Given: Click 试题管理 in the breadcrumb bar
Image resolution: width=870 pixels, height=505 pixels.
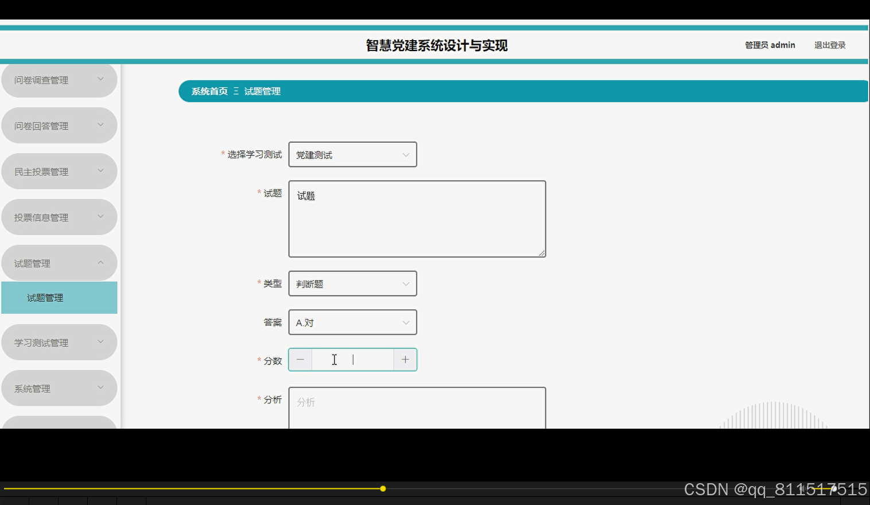Looking at the screenshot, I should (x=262, y=91).
